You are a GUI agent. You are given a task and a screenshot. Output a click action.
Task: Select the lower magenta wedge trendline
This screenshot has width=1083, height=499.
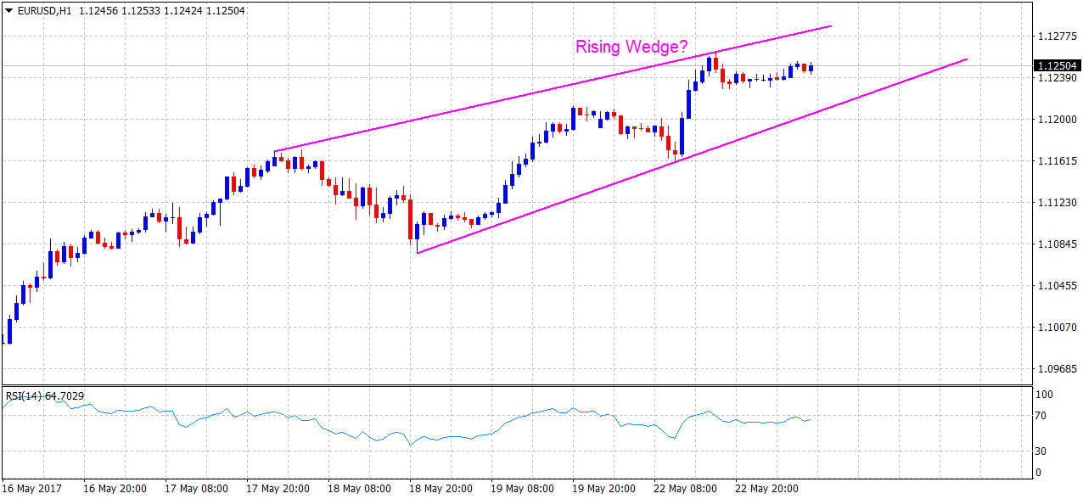point(692,156)
